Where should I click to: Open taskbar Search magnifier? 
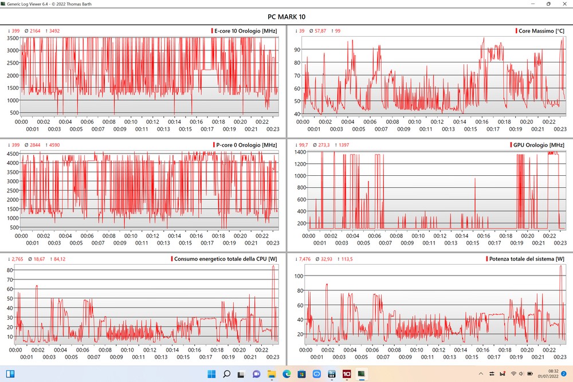[226, 374]
